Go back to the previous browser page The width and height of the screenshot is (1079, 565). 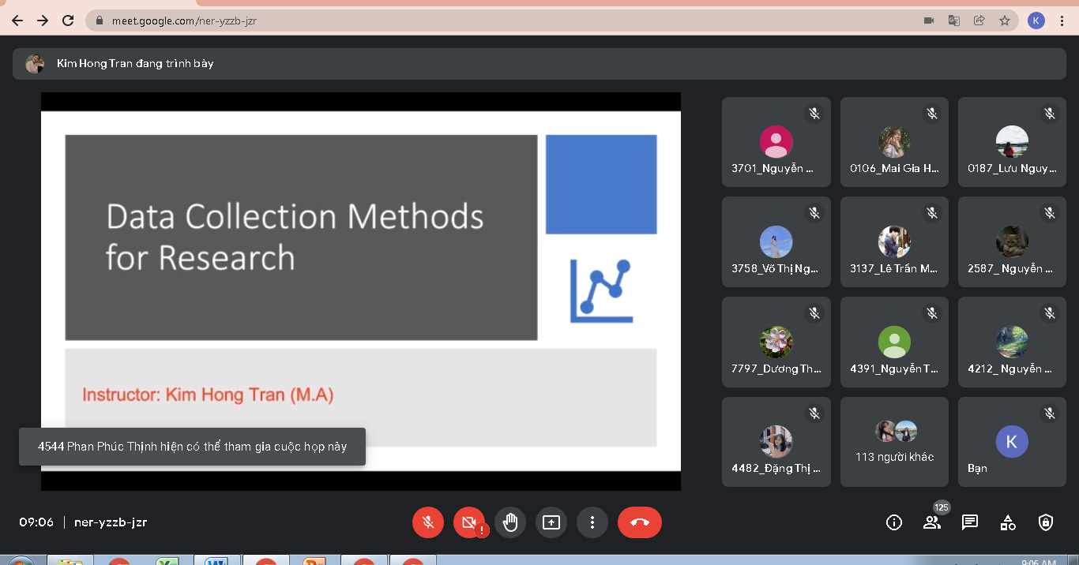17,21
